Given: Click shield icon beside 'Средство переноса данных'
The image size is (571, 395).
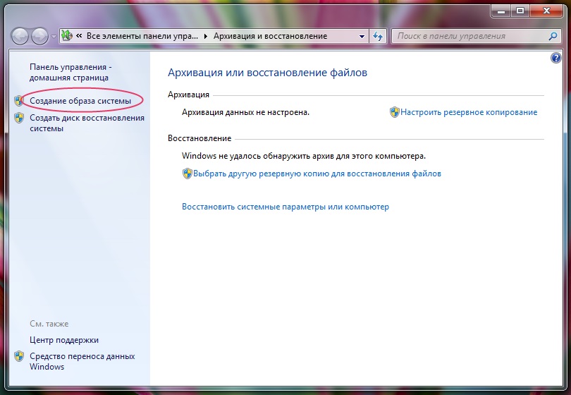Looking at the screenshot, I should coord(19,356).
